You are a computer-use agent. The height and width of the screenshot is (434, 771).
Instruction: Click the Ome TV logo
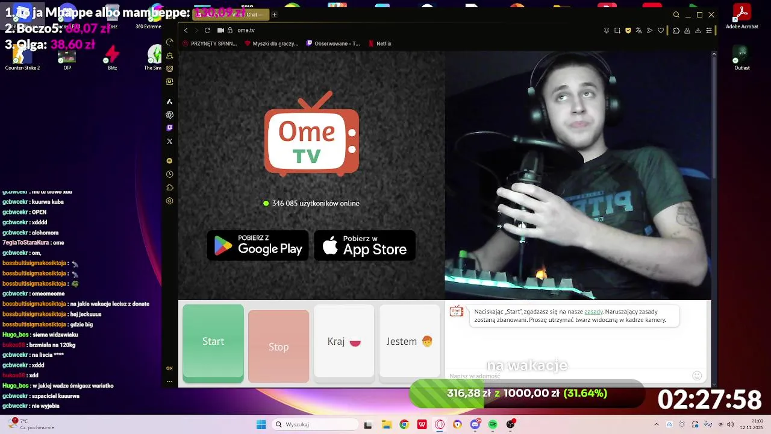click(311, 134)
